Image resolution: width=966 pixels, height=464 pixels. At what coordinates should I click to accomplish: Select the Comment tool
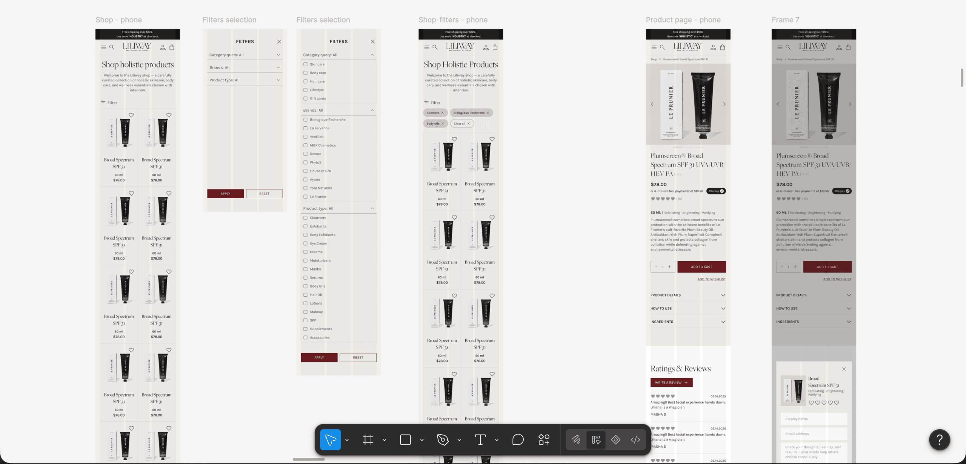(x=518, y=439)
